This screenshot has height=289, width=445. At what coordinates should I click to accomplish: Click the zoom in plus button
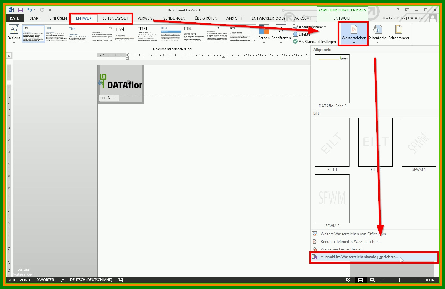point(418,280)
